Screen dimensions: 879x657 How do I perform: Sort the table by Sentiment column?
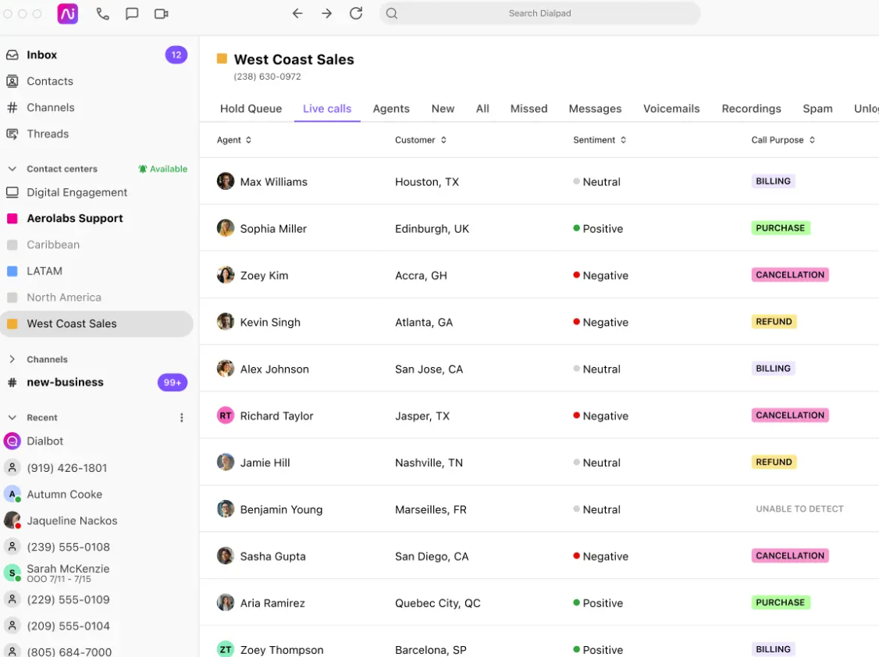[x=600, y=140]
